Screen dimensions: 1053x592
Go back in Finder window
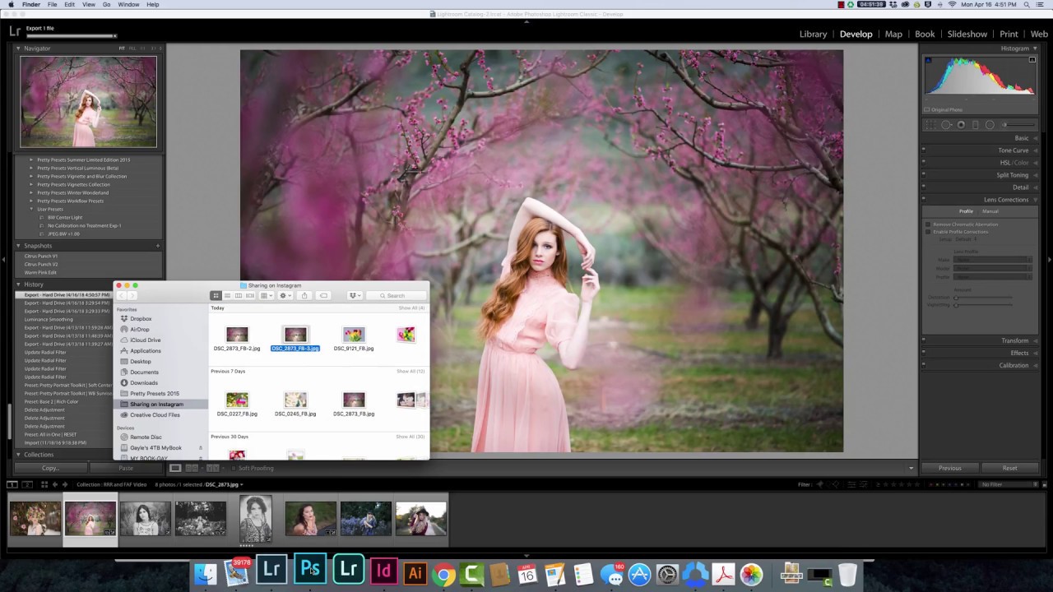pyautogui.click(x=121, y=296)
